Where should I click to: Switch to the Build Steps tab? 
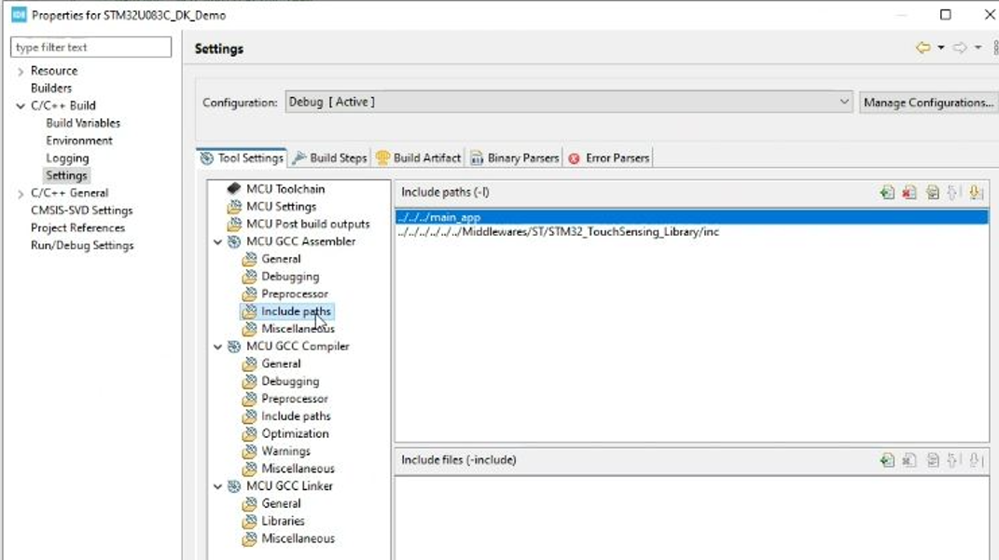(329, 157)
